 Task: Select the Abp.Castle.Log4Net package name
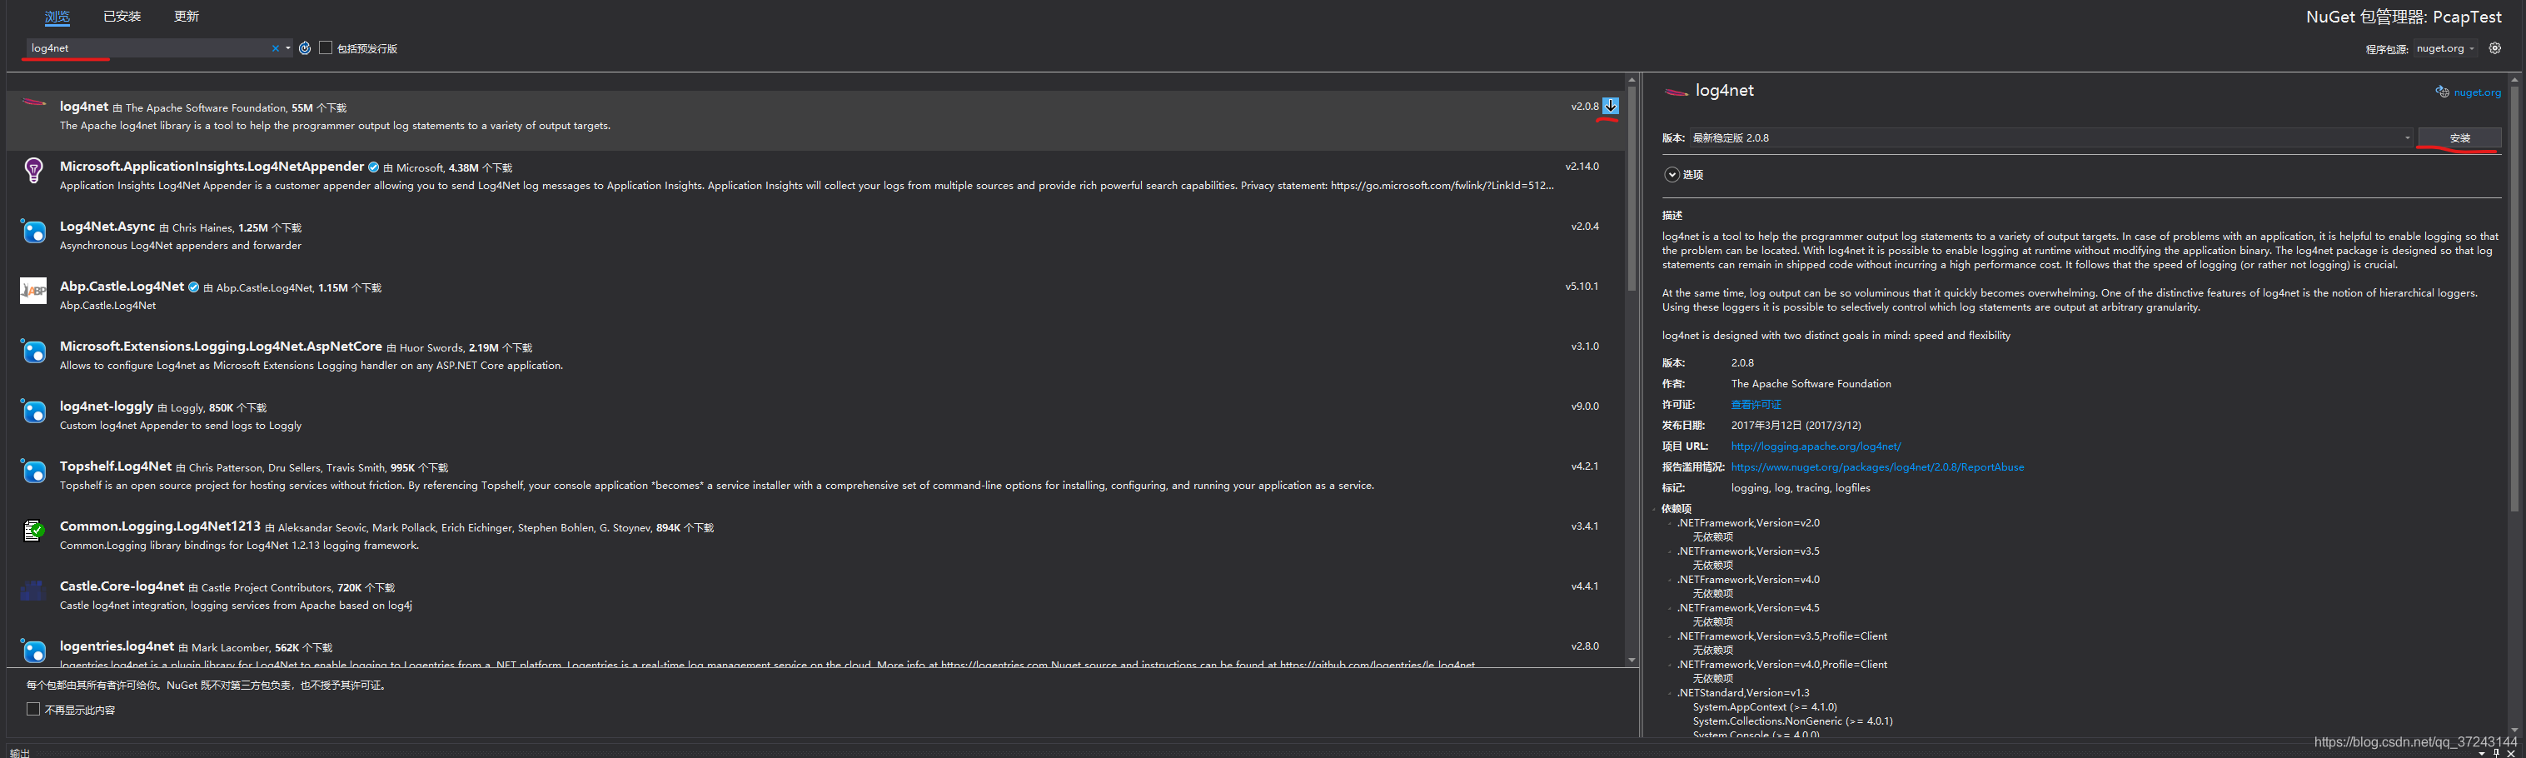click(x=122, y=287)
